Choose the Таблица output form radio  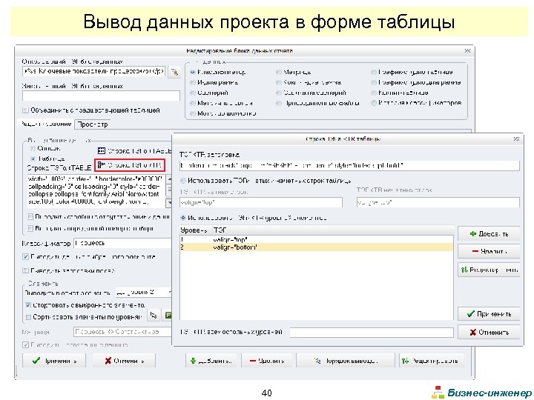point(33,159)
